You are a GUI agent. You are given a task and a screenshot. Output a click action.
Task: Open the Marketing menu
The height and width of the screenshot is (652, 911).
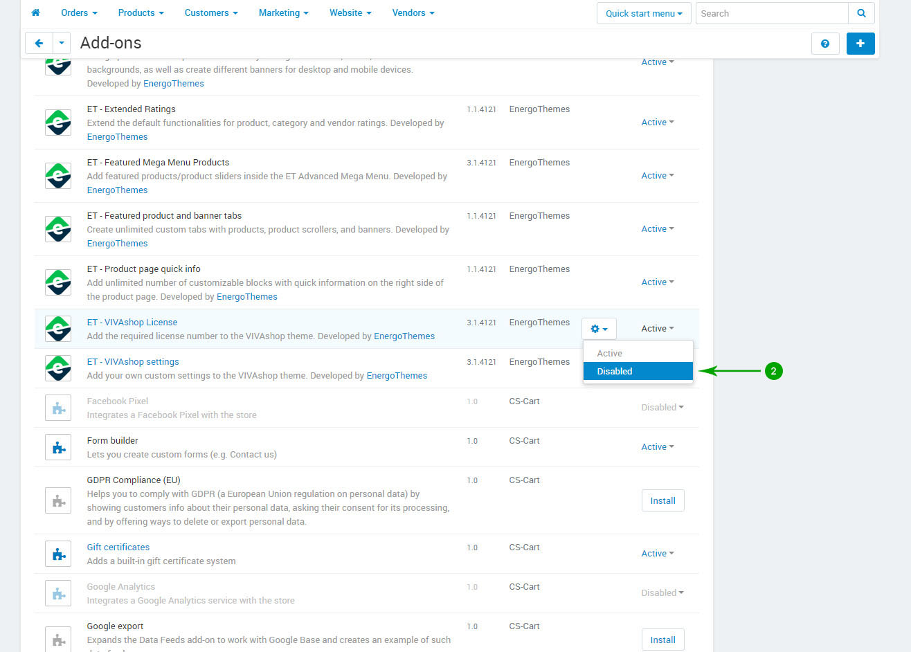pos(283,12)
